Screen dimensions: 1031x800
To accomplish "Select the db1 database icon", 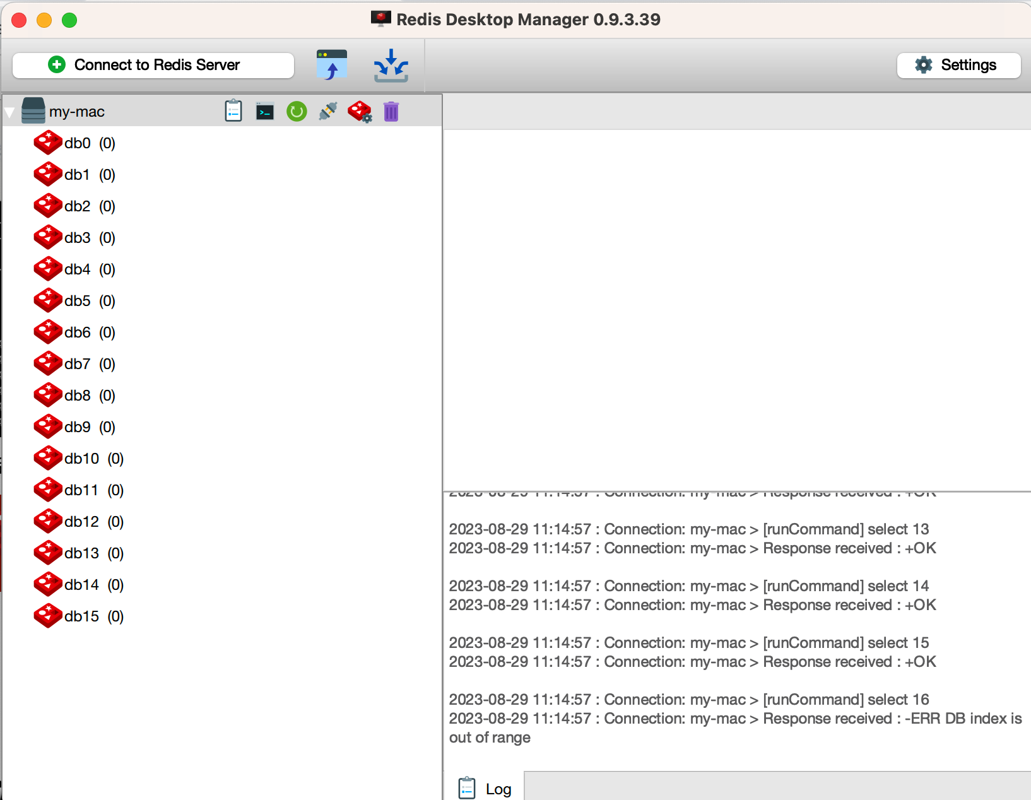I will coord(48,174).
